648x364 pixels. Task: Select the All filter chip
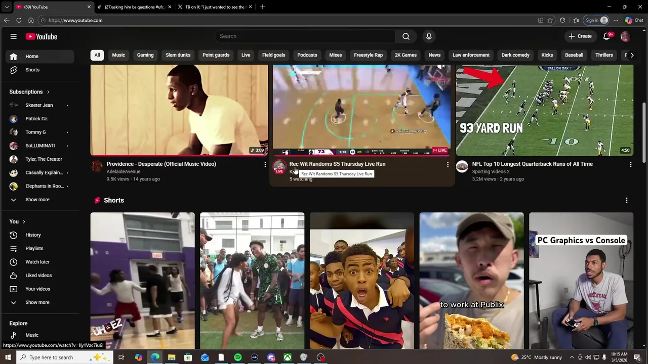[x=97, y=55]
